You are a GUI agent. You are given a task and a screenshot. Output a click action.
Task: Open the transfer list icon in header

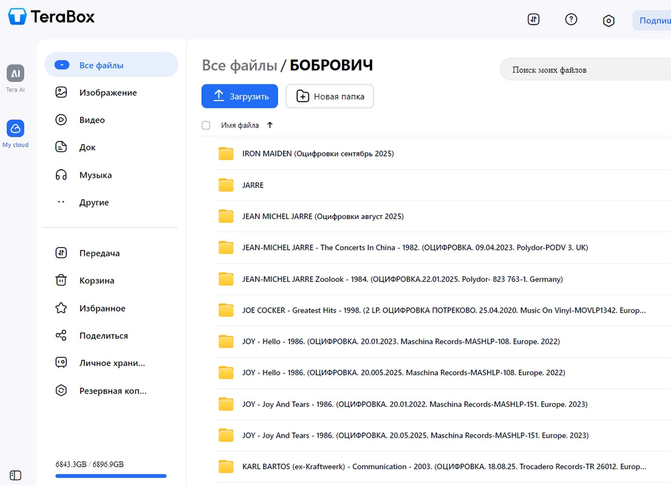click(533, 19)
